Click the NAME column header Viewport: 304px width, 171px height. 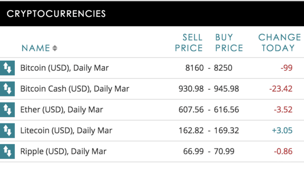coord(36,48)
